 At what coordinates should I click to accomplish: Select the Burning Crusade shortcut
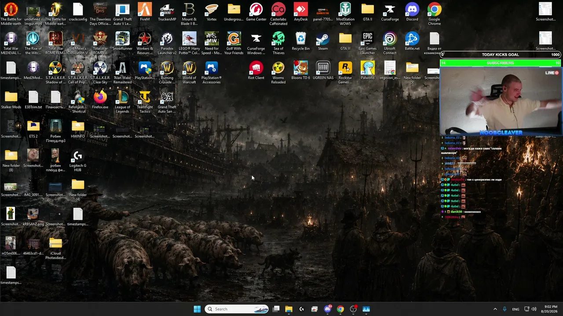[x=167, y=73]
